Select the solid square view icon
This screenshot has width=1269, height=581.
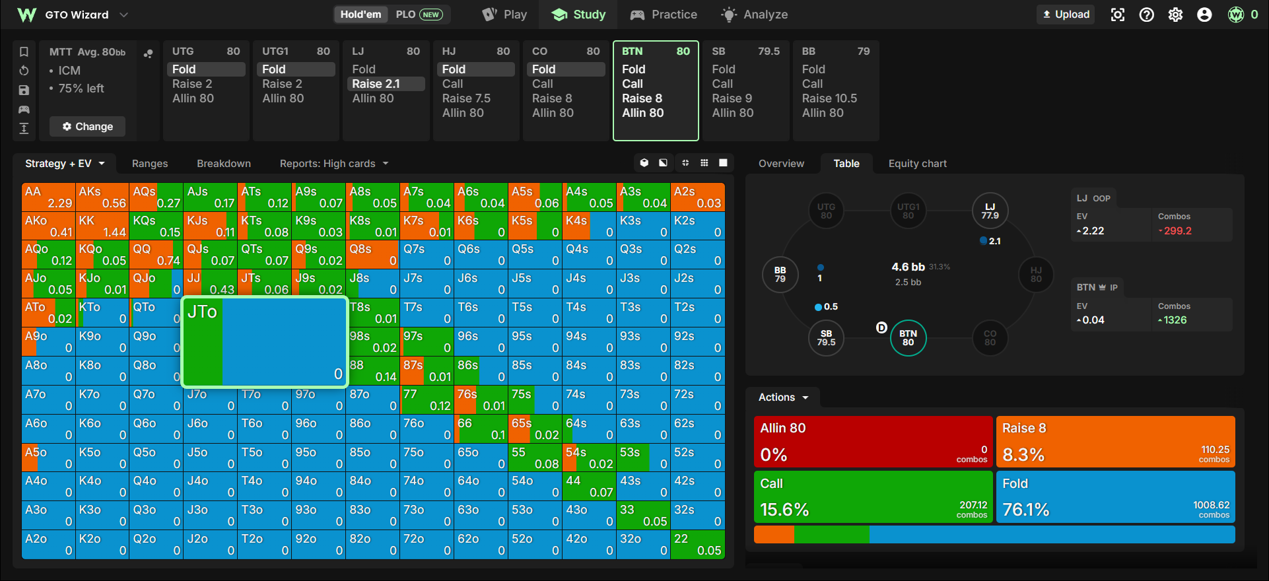point(723,163)
